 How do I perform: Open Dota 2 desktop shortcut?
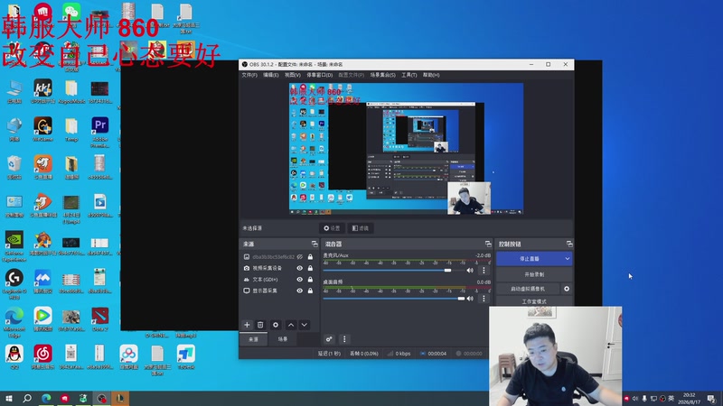(100, 320)
